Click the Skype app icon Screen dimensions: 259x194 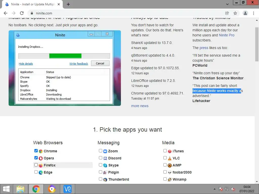(105, 165)
